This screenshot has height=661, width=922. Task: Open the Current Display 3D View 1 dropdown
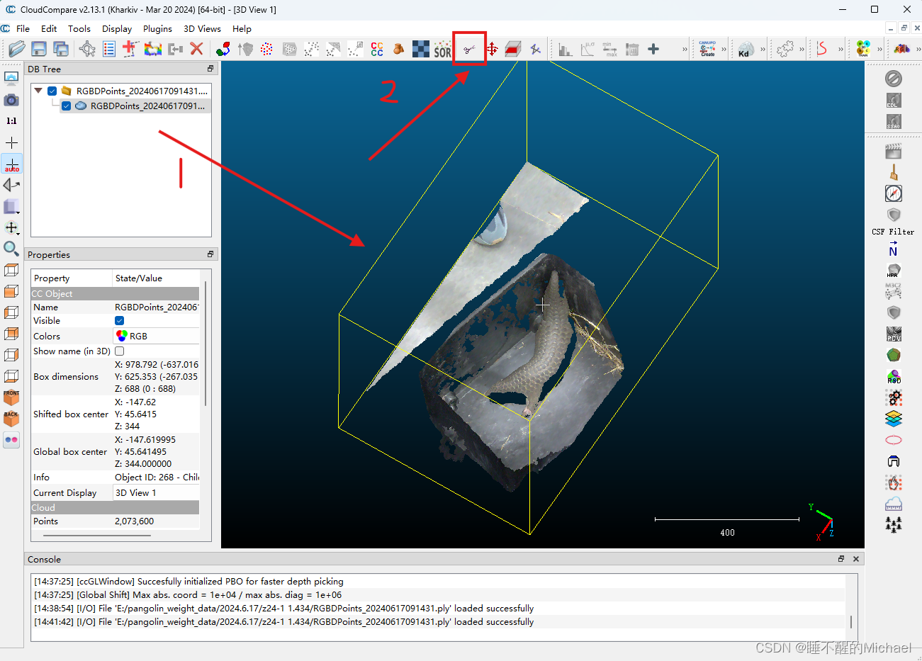tap(156, 492)
